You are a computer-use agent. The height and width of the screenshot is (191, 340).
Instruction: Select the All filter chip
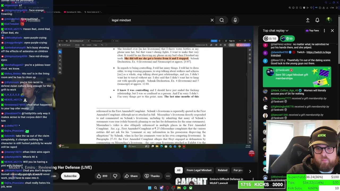click(x=179, y=170)
